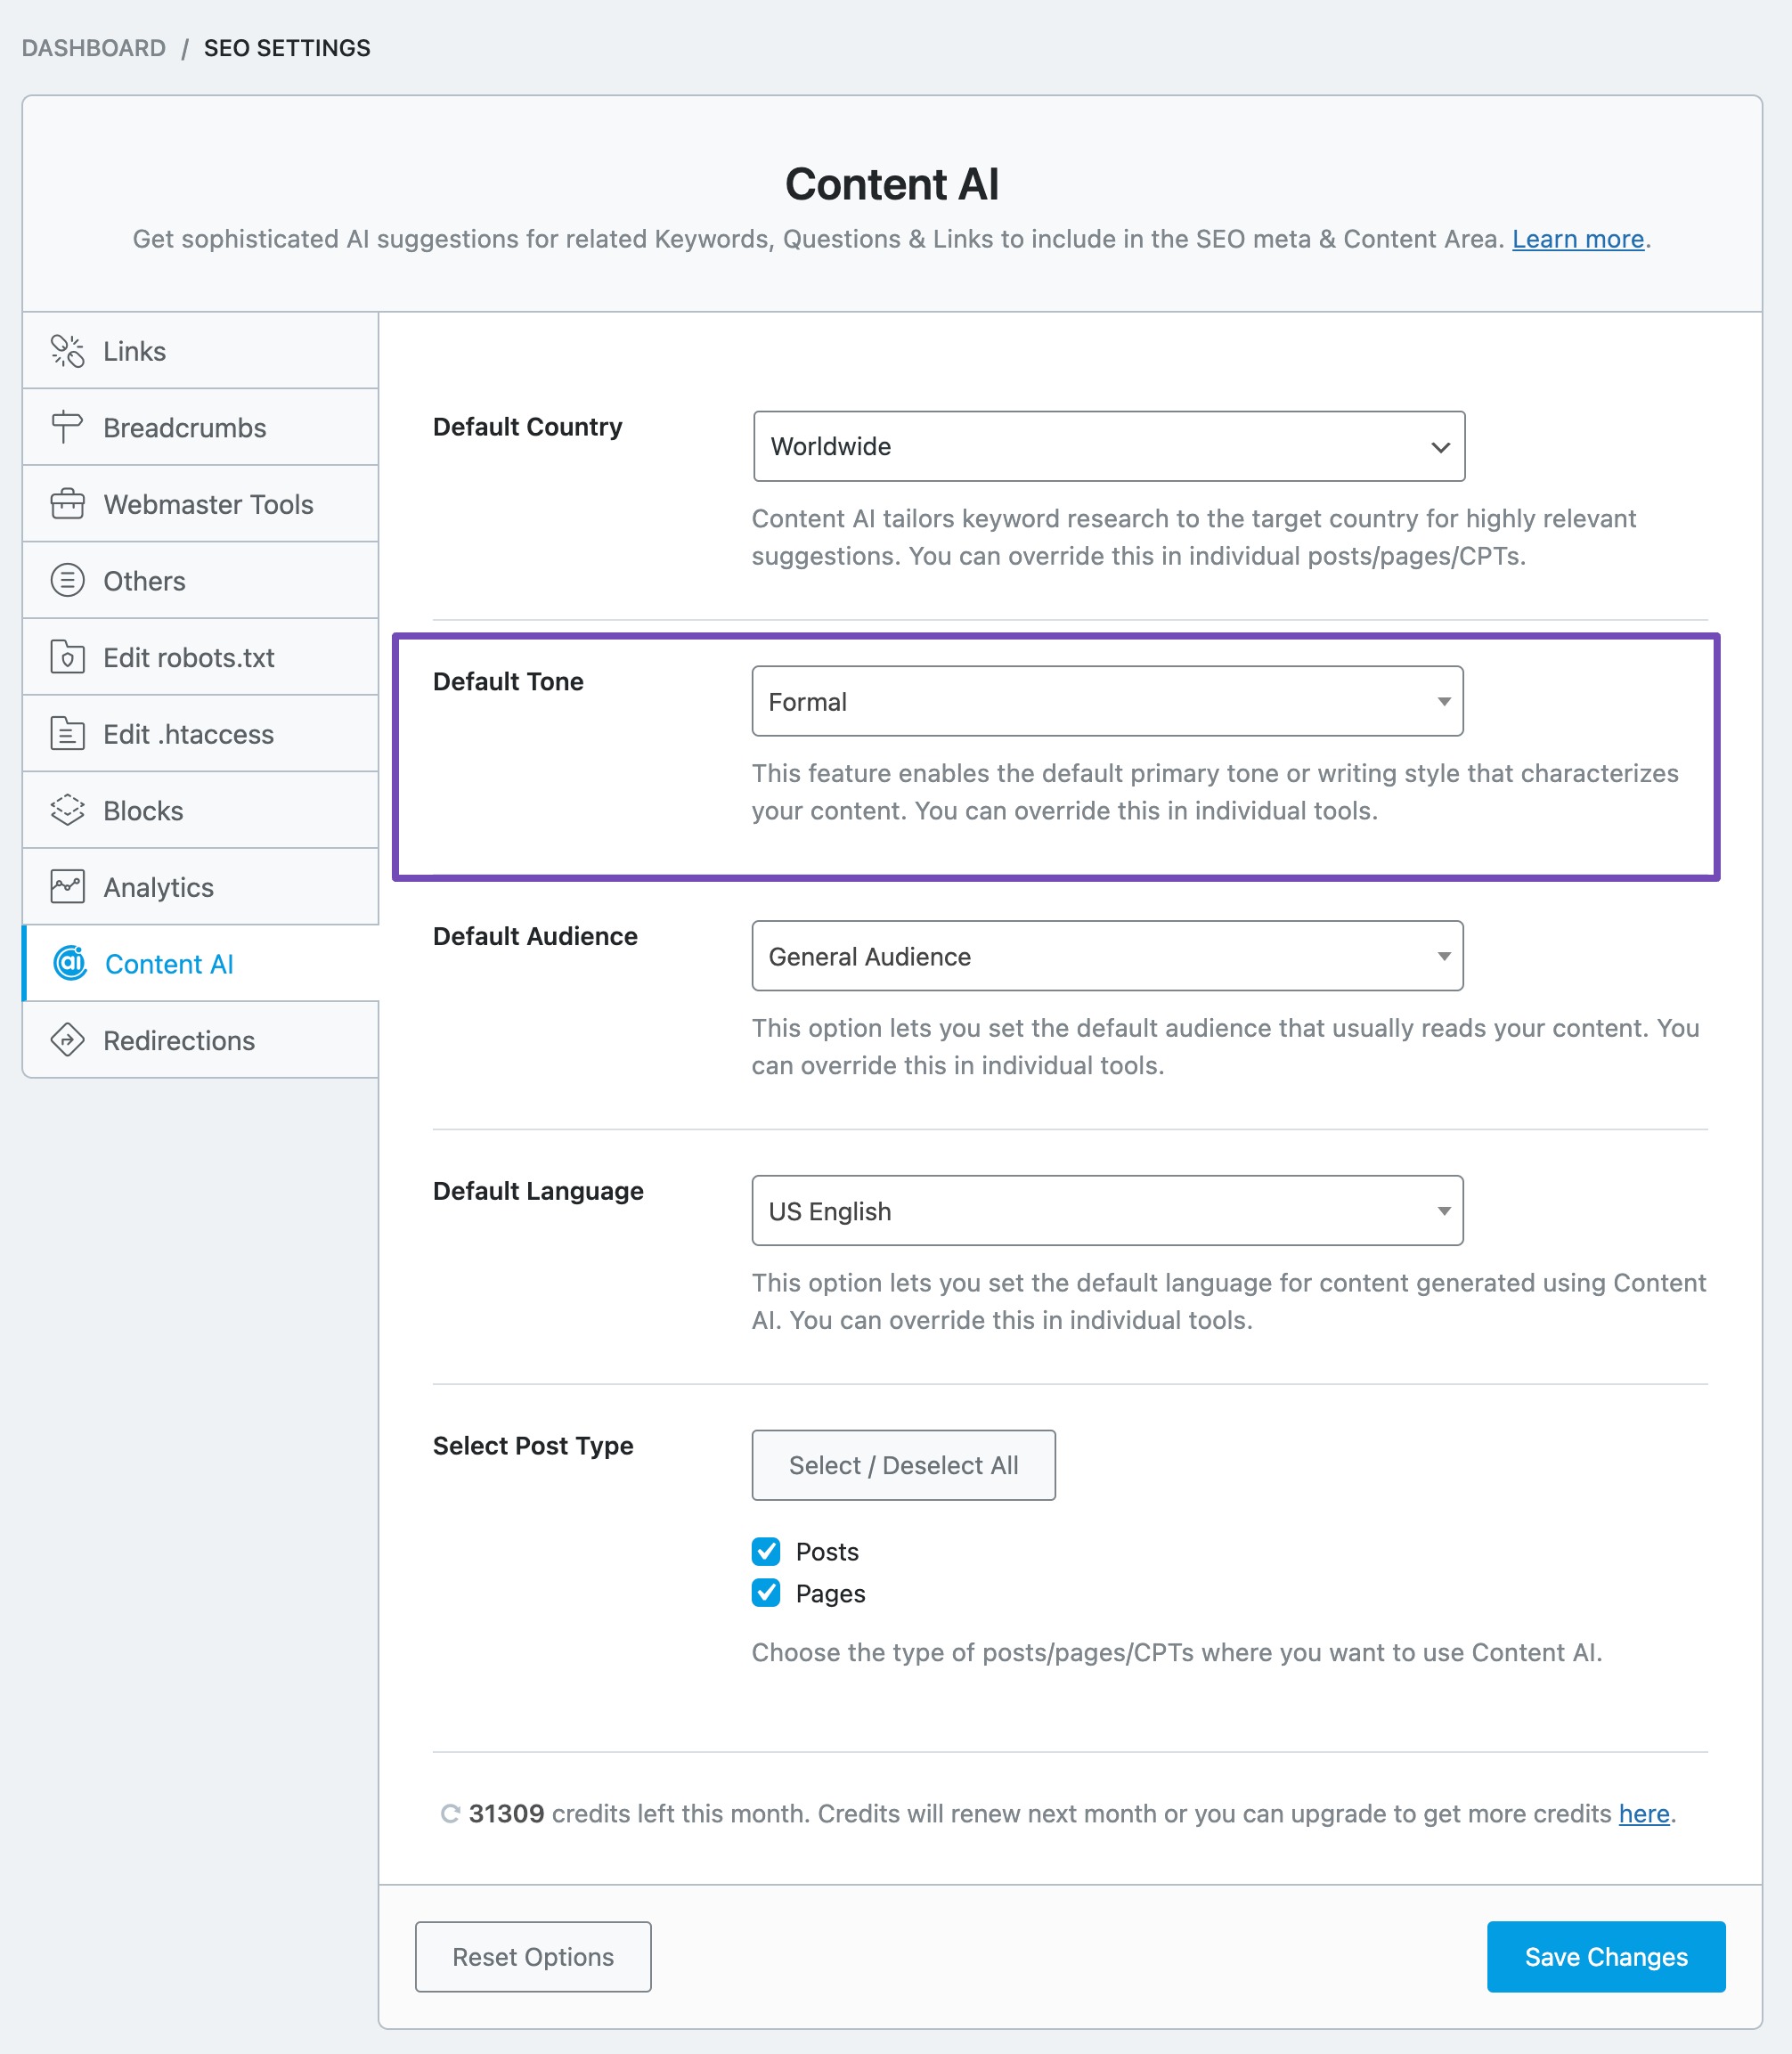Expand the Default Tone Formal dropdown
Screen dimensions: 1792x2054
1107,701
